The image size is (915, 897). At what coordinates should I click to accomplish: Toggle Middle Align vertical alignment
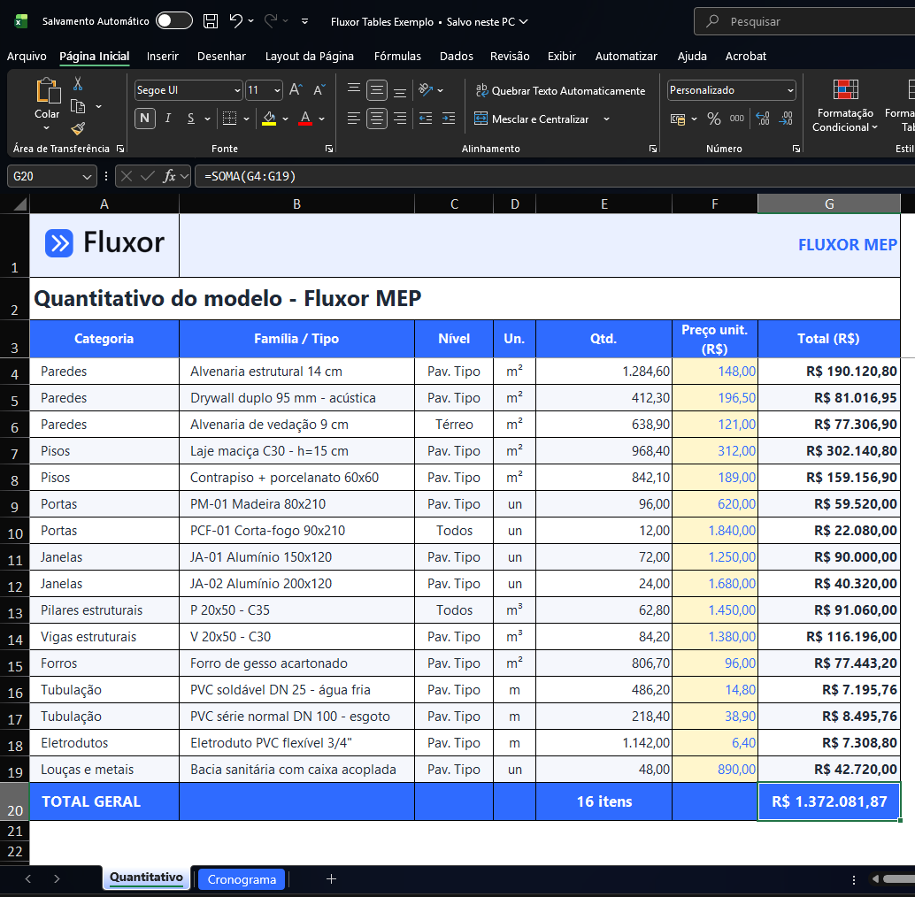(377, 90)
